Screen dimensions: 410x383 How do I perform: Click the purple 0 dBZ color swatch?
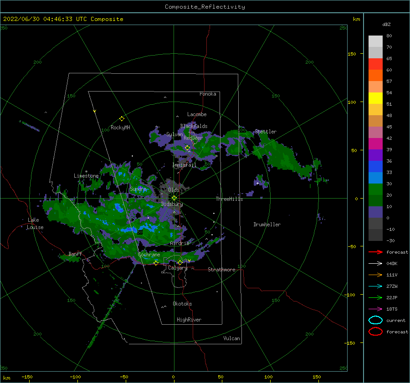375,212
